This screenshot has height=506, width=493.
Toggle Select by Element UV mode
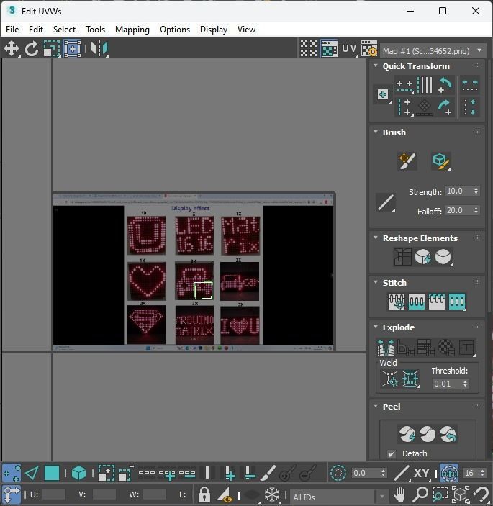point(78,473)
